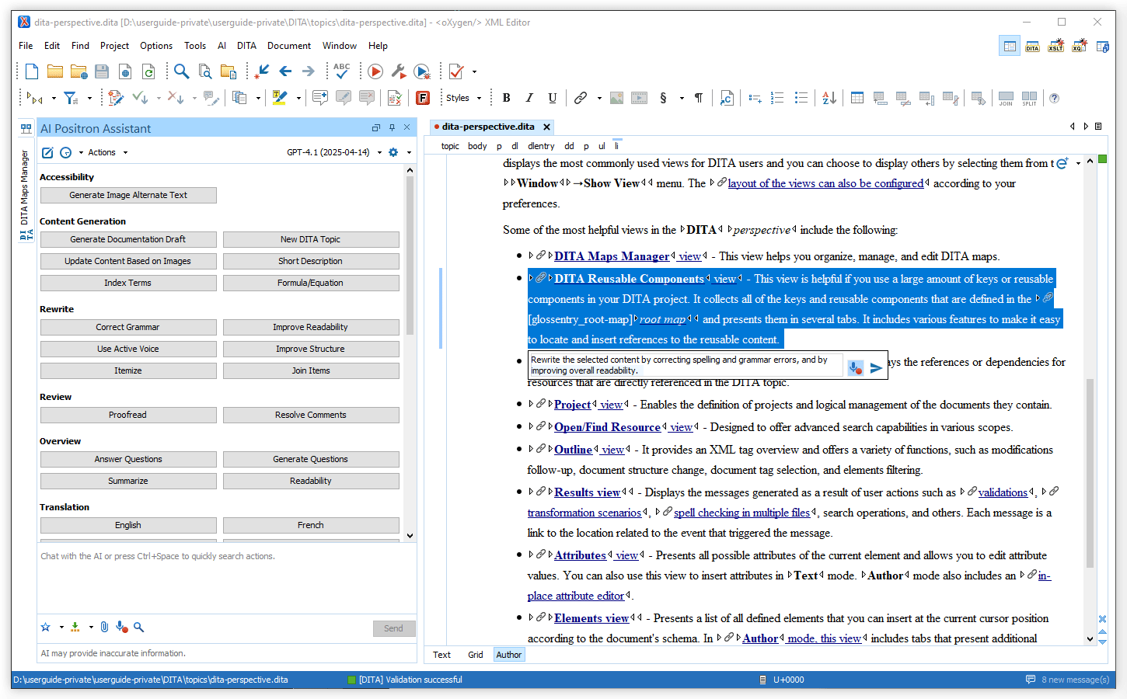Apply transformation scenario red play icon

375,71
